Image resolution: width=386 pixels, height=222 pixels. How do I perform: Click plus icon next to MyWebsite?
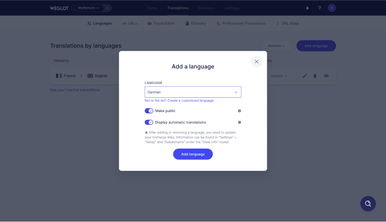tap(107, 8)
